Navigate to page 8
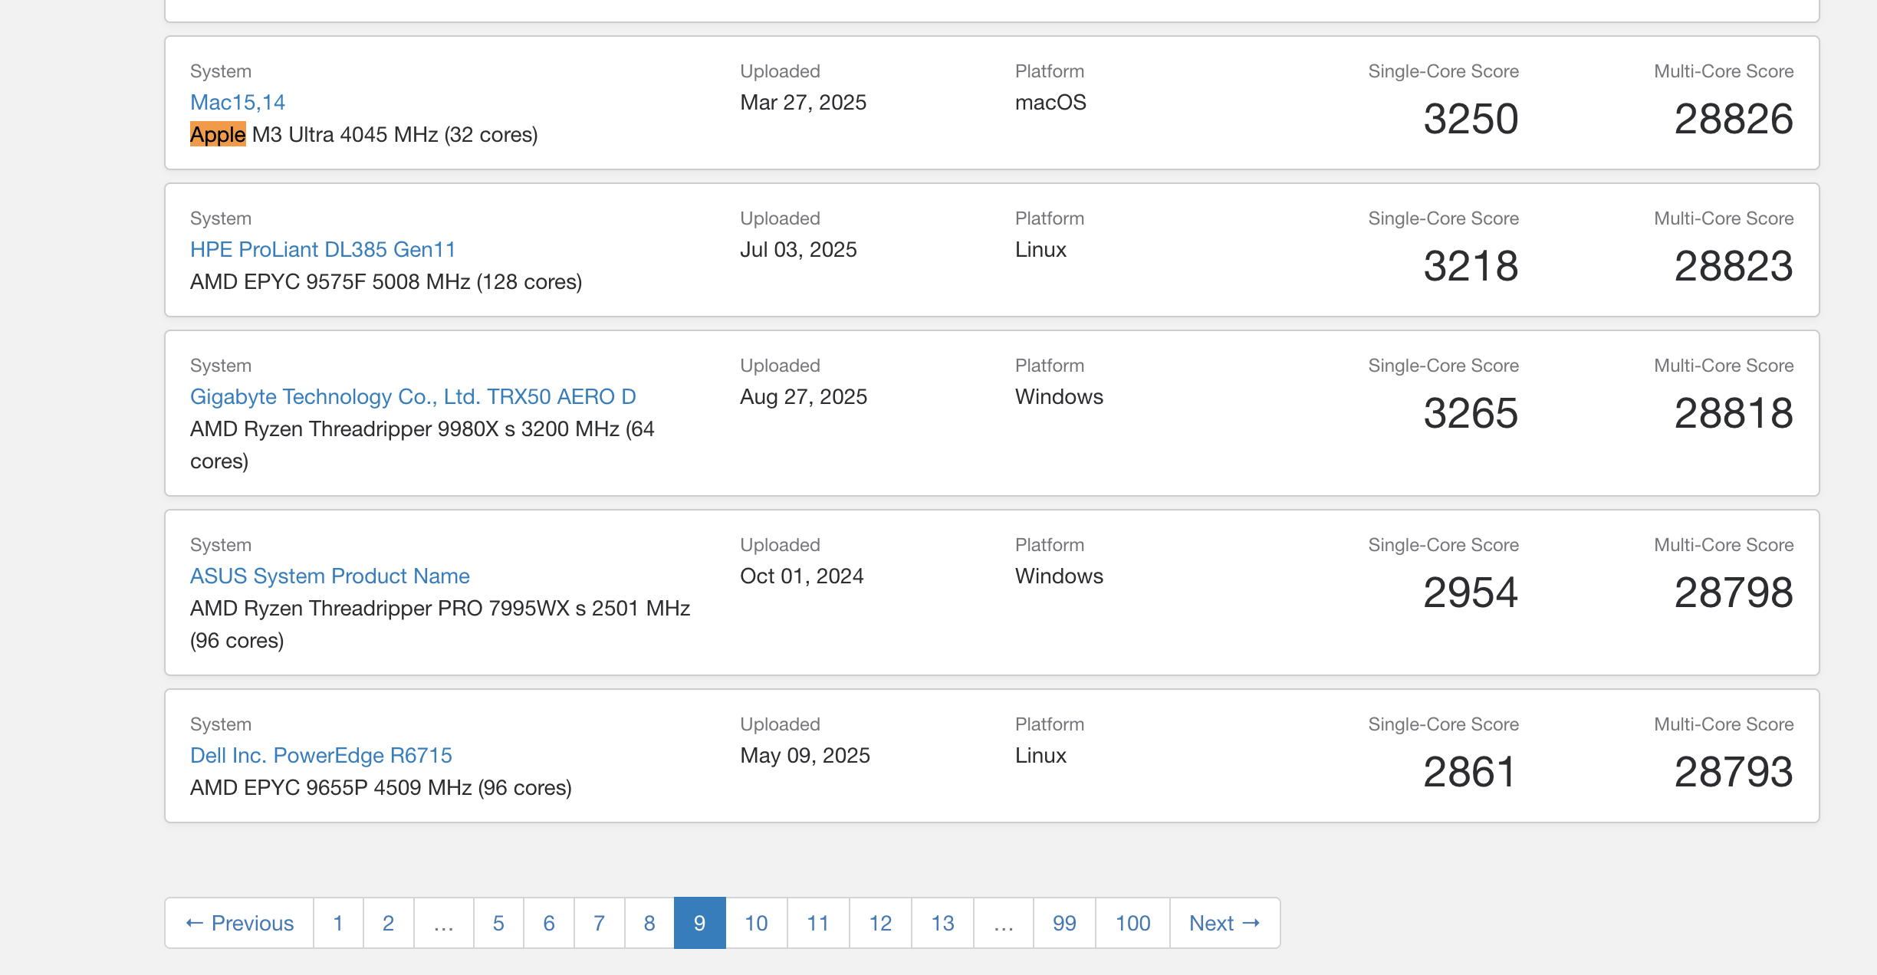Screen dimensions: 1877x975 (649, 923)
